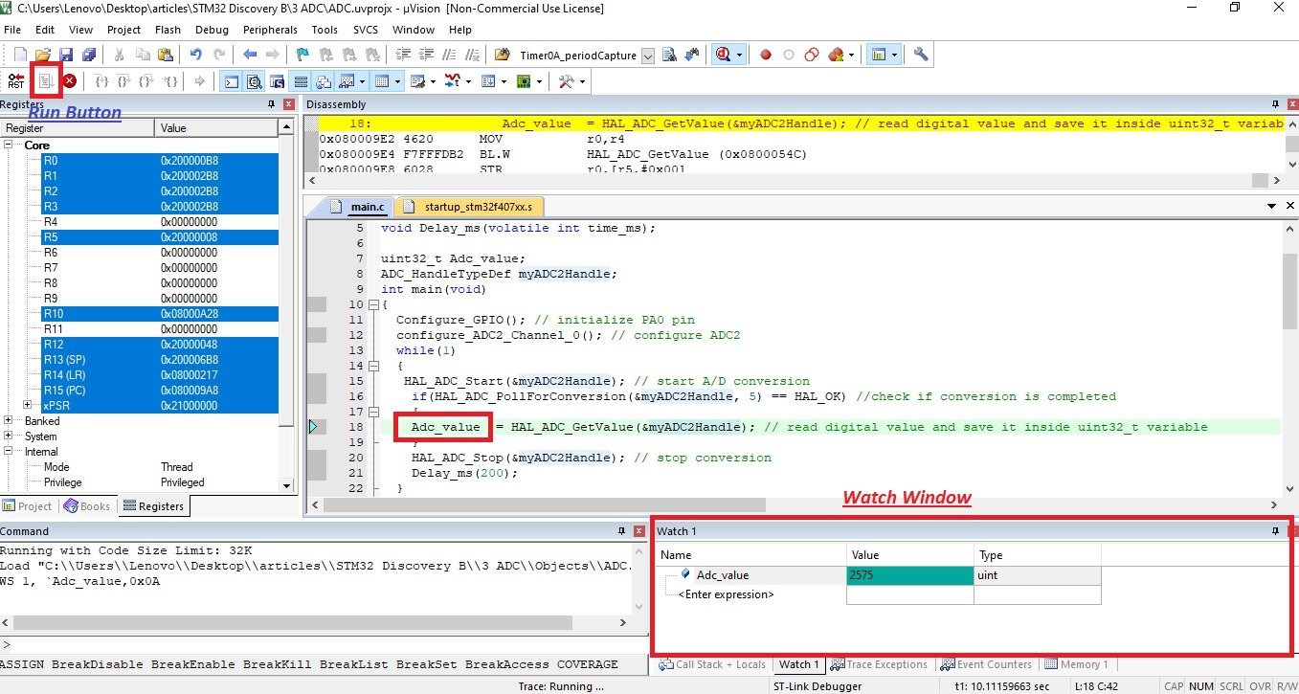Collapse the Core registers tree node
Screen dimensions: 1299x694
[x=9, y=146]
